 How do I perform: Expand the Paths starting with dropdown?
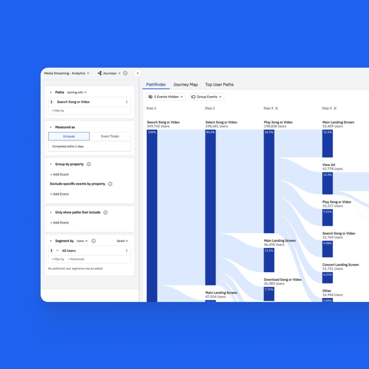pyautogui.click(x=77, y=92)
